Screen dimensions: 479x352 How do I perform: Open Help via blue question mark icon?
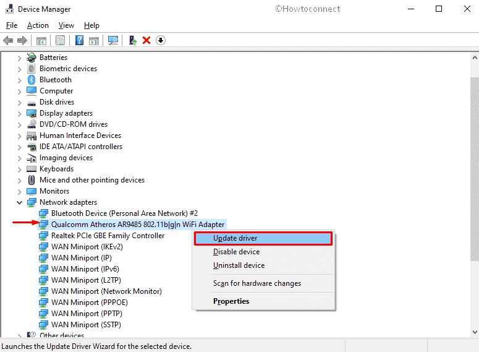pyautogui.click(x=80, y=40)
